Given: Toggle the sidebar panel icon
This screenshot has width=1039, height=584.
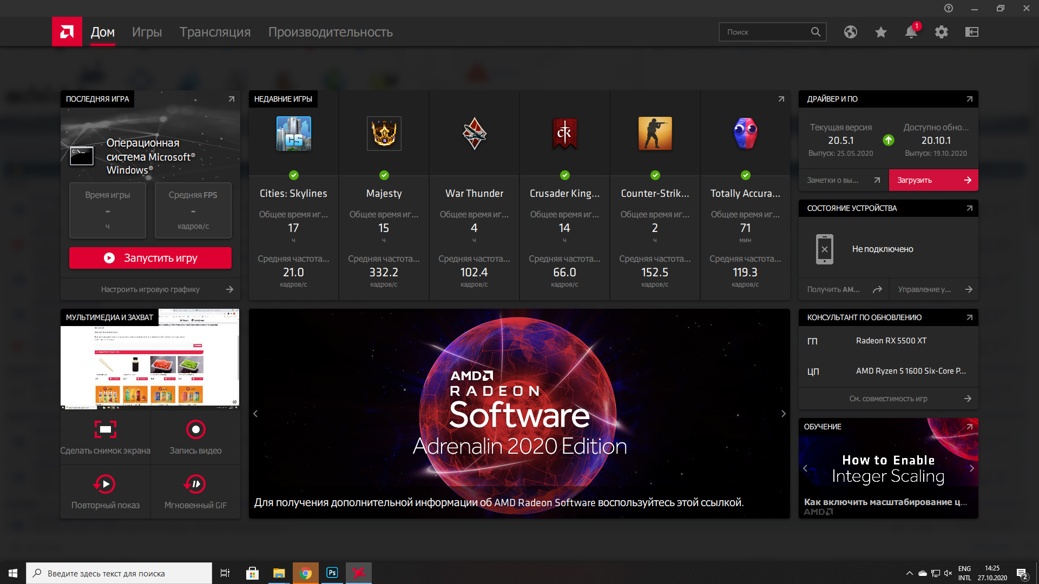Looking at the screenshot, I should point(971,32).
